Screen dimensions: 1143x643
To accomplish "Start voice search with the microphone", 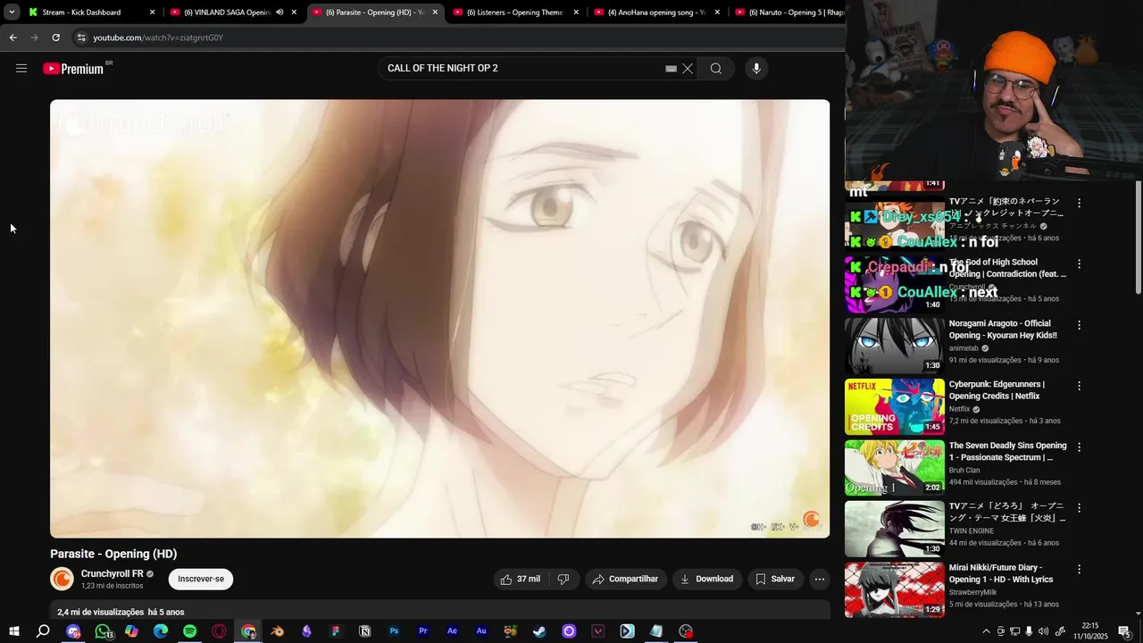I will pyautogui.click(x=756, y=69).
